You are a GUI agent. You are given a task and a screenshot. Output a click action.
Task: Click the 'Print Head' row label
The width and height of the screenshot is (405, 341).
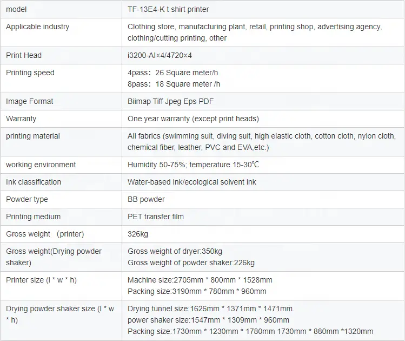(x=24, y=55)
